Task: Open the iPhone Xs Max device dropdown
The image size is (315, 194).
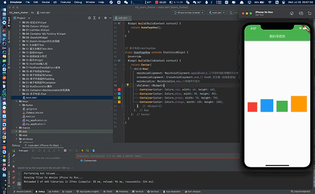Action: (x=189, y=13)
